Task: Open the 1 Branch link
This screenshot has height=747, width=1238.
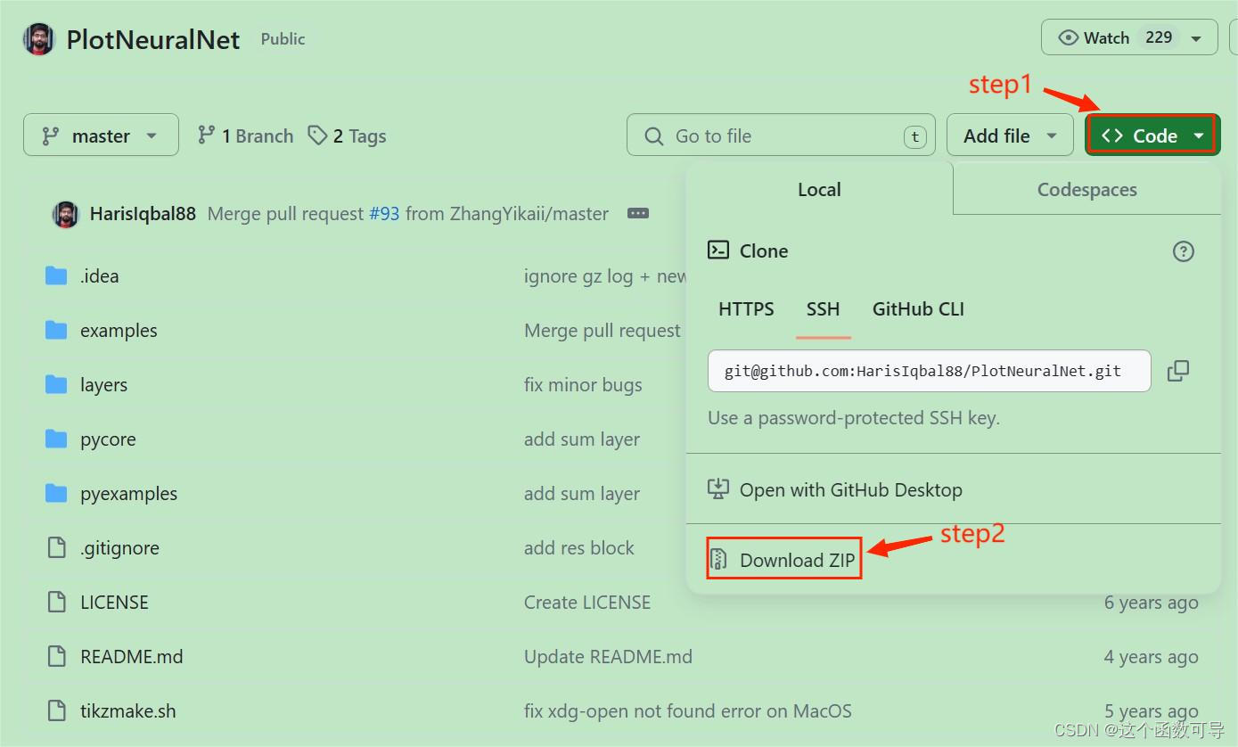Action: pyautogui.click(x=245, y=135)
